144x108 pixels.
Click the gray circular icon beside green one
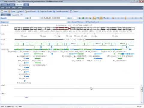[86, 18]
